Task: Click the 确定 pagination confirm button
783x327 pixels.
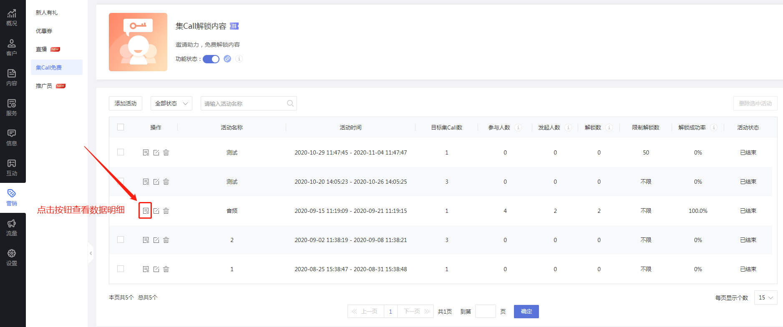Action: [x=526, y=312]
